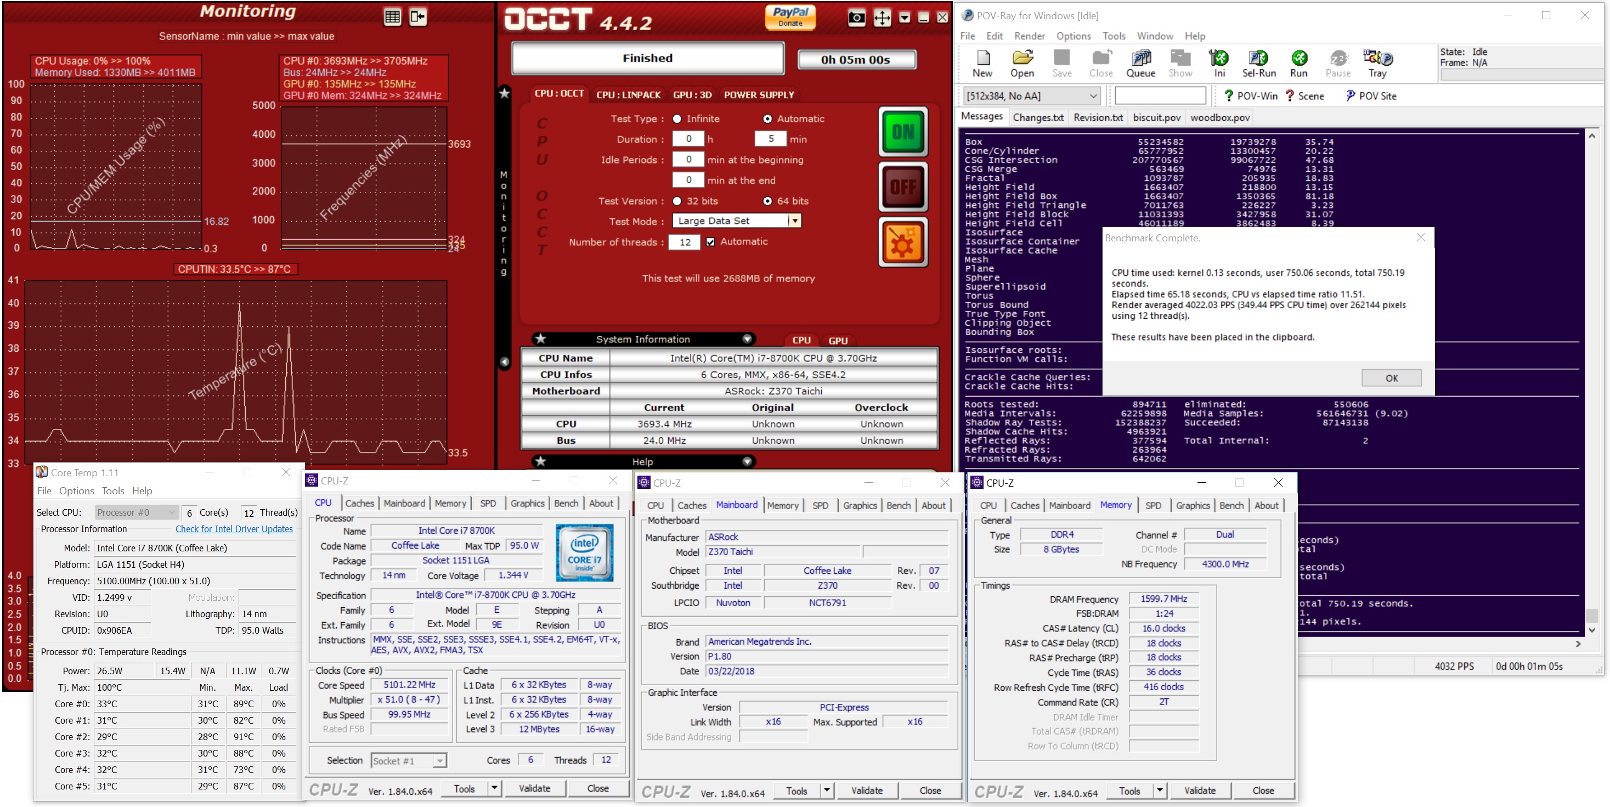The height and width of the screenshot is (807, 1610).
Task: Click the New icon in POV-Ray toolbar
Action: [x=982, y=63]
